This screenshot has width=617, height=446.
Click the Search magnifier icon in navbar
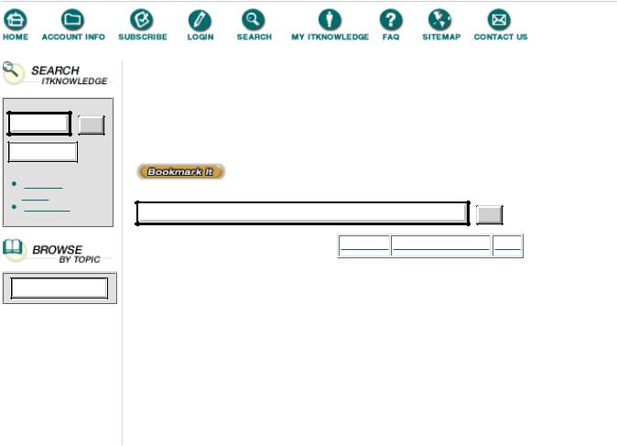click(254, 19)
